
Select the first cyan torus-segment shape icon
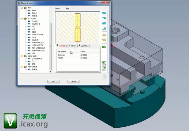coord(104,13)
